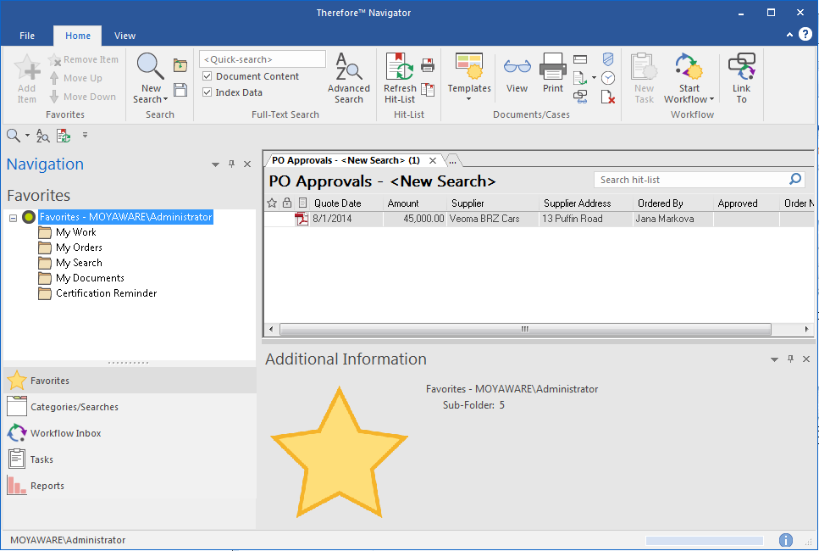Select Workflow Inbox in the sidebar
This screenshot has height=551, width=819.
coord(68,432)
